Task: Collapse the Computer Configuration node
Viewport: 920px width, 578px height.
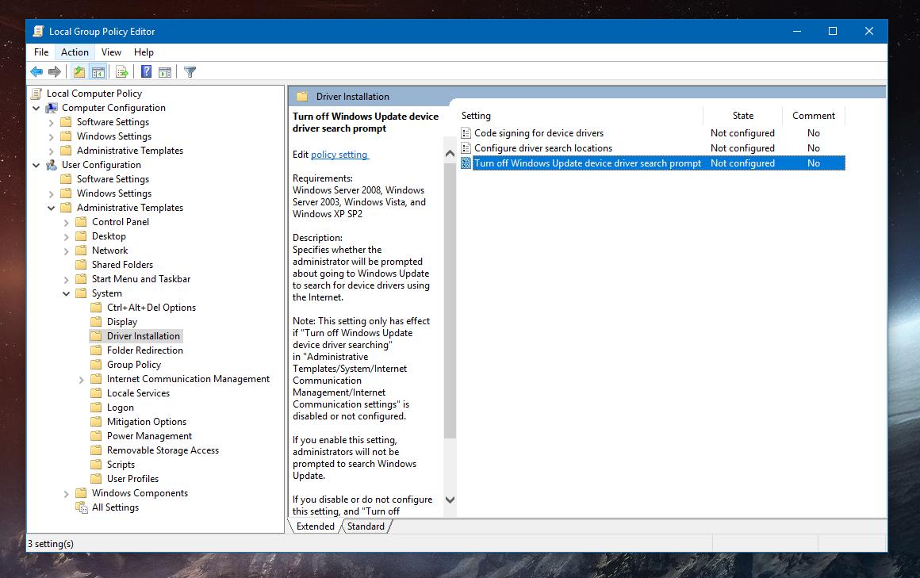Action: (36, 108)
